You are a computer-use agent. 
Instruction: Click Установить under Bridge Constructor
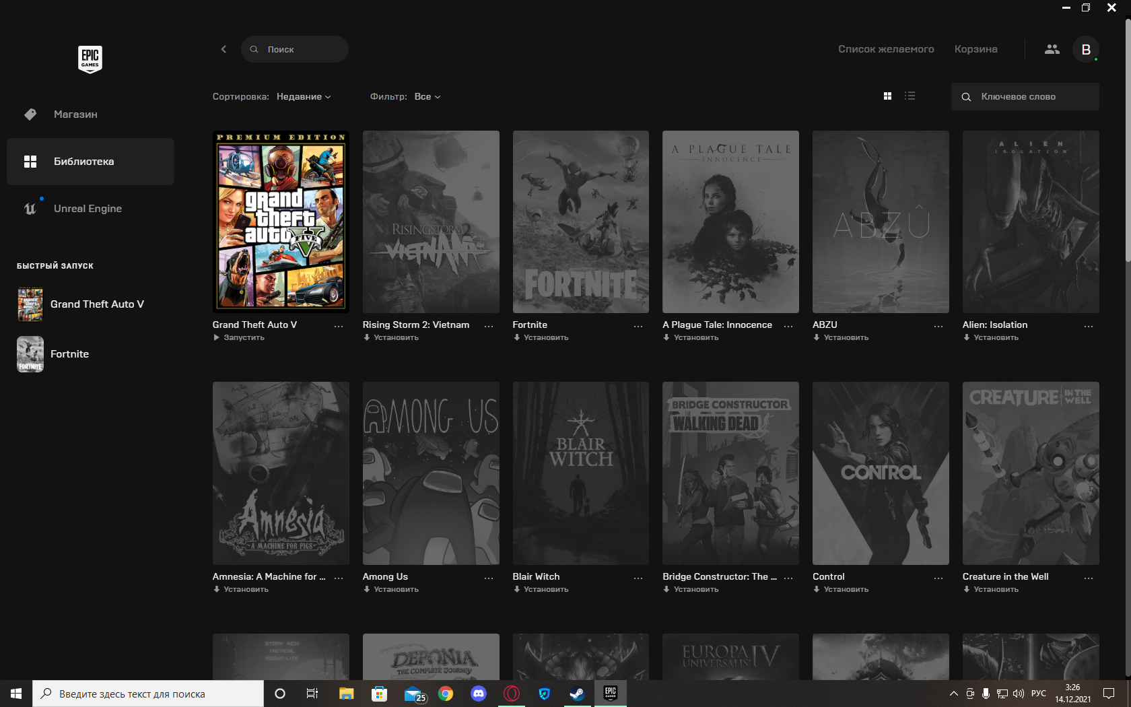(691, 589)
